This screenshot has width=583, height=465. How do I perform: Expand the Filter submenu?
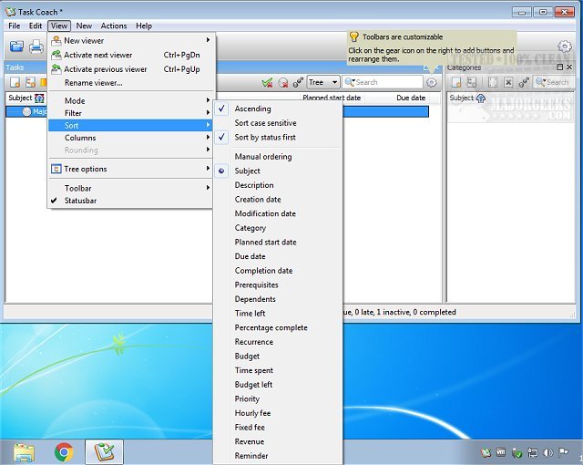(x=129, y=113)
